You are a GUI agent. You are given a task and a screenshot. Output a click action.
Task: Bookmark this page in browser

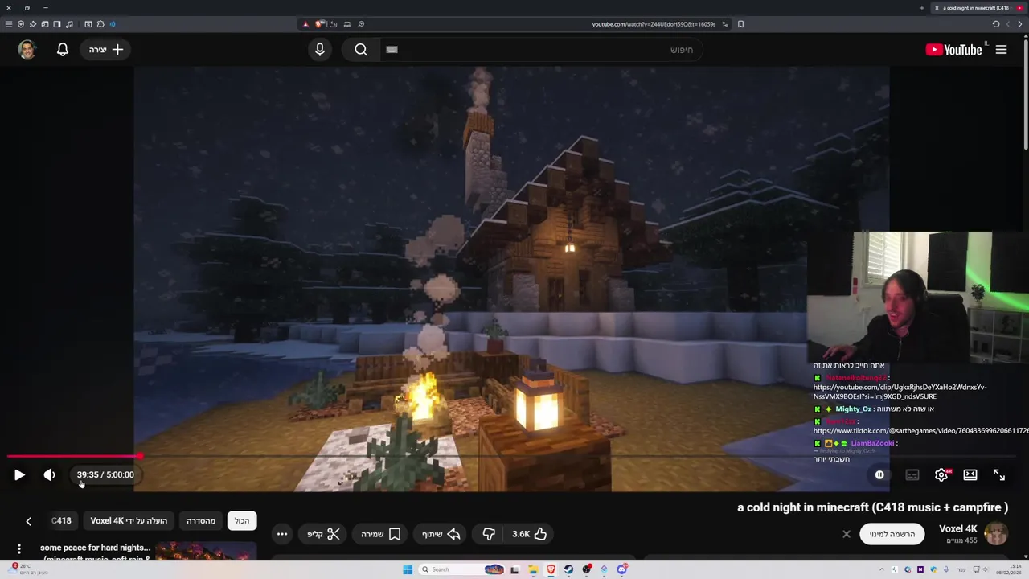(x=740, y=24)
